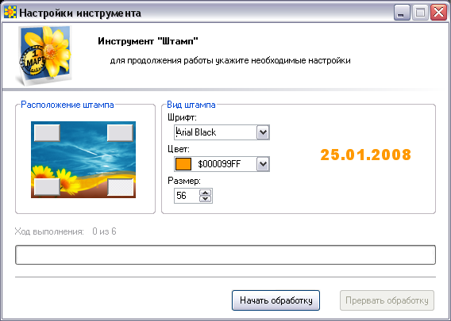Close the Настройки инструмента window
This screenshot has width=451, height=321.
pyautogui.click(x=438, y=13)
